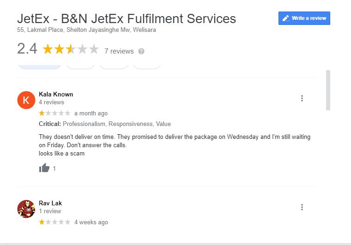Like Kala Known's review with thumbs up
The image size is (351, 245).
tap(44, 168)
